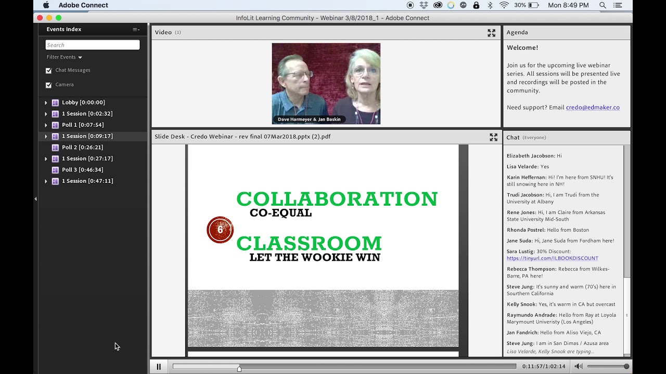Maximize the Video pod
The height and width of the screenshot is (374, 666).
[491, 33]
